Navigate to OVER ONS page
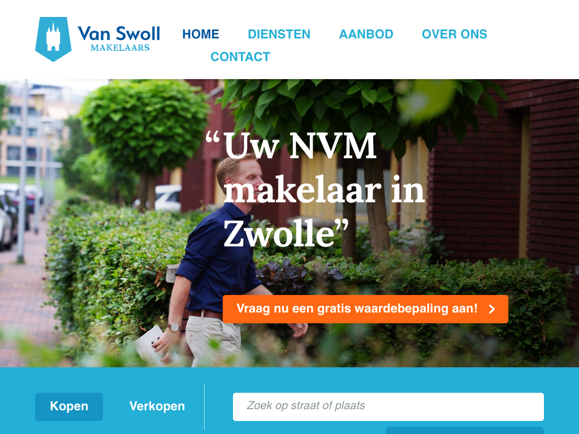 pyautogui.click(x=454, y=34)
